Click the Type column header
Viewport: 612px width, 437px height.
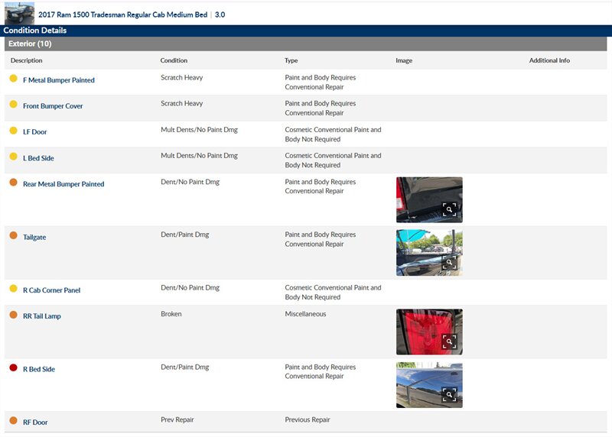(x=291, y=60)
